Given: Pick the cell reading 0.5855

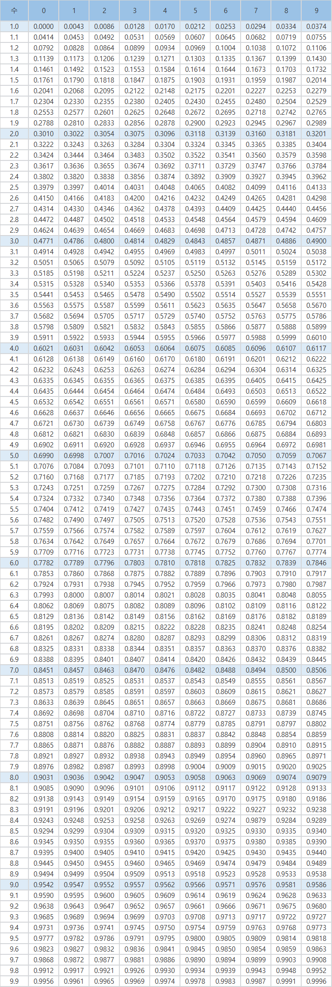Looking at the screenshot, I should point(195,327).
